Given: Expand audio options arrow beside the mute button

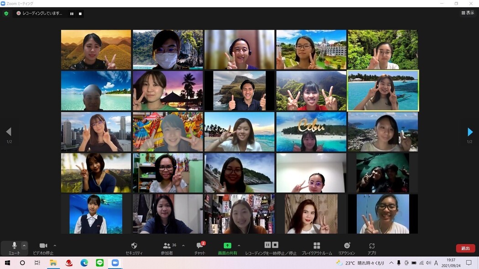Looking at the screenshot, I should tap(25, 245).
